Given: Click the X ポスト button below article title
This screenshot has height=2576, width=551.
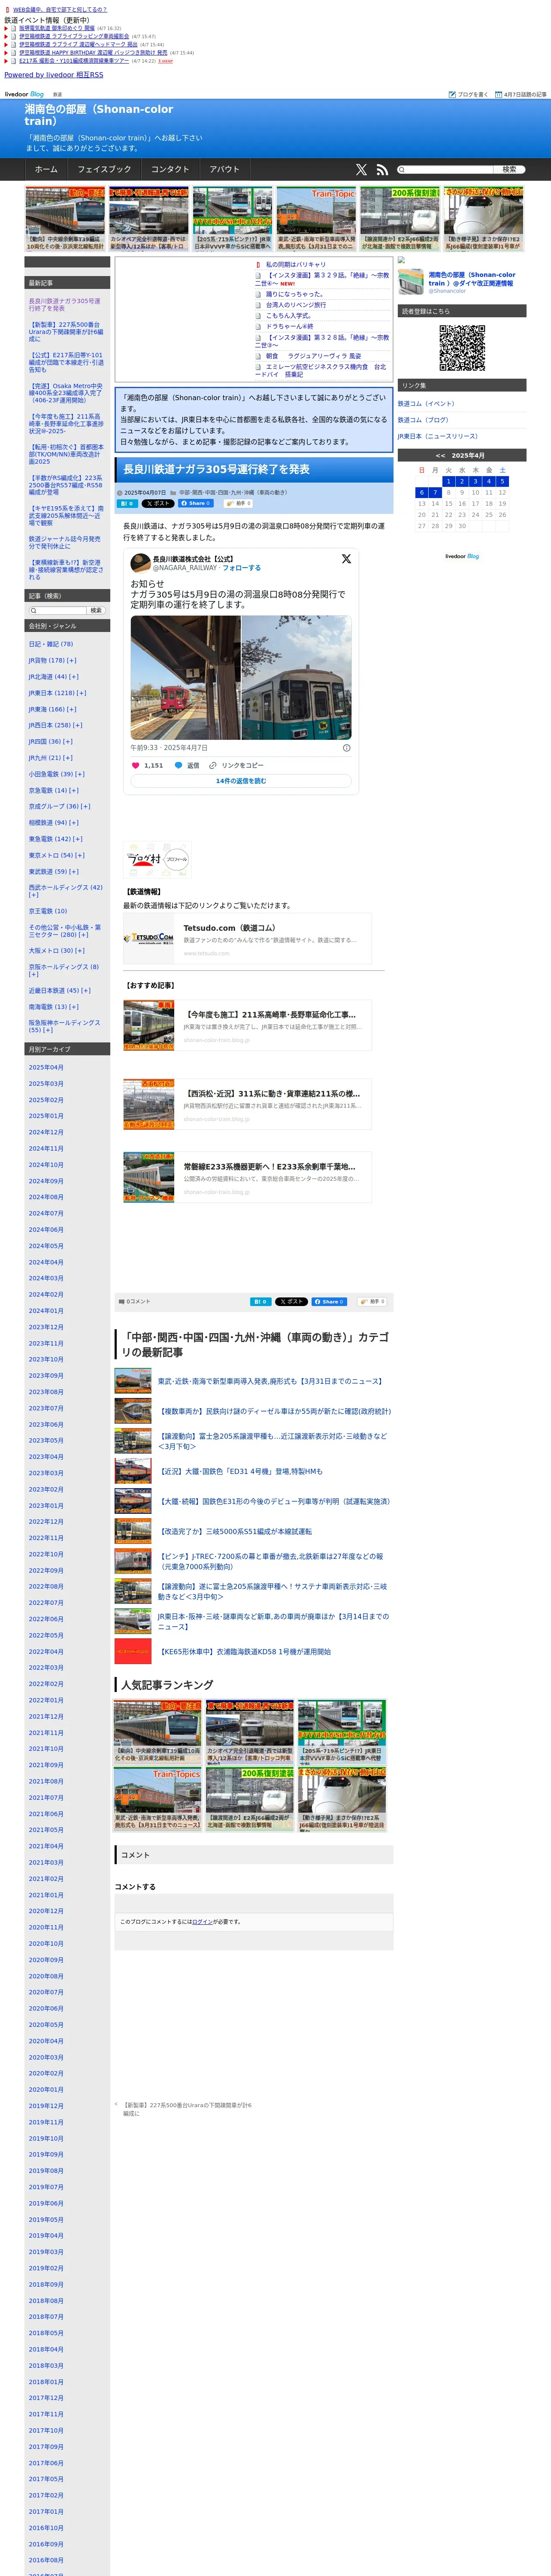Looking at the screenshot, I should tap(158, 504).
